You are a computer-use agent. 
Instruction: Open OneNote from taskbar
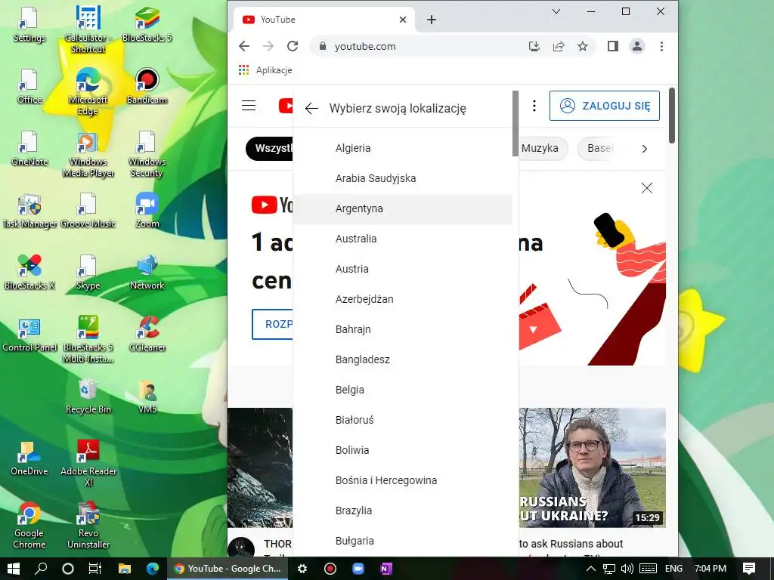pos(386,569)
